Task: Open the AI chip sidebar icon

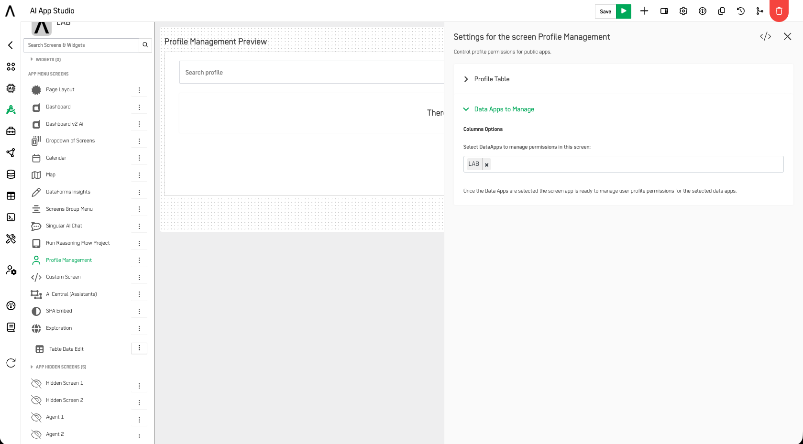Action: click(x=11, y=88)
